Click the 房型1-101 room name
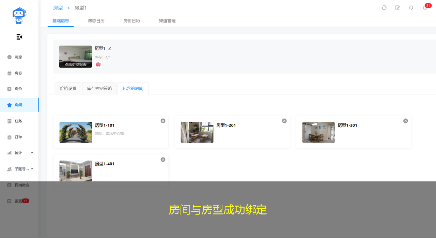 click(x=105, y=125)
